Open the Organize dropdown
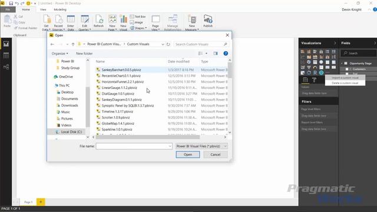 coord(59,54)
